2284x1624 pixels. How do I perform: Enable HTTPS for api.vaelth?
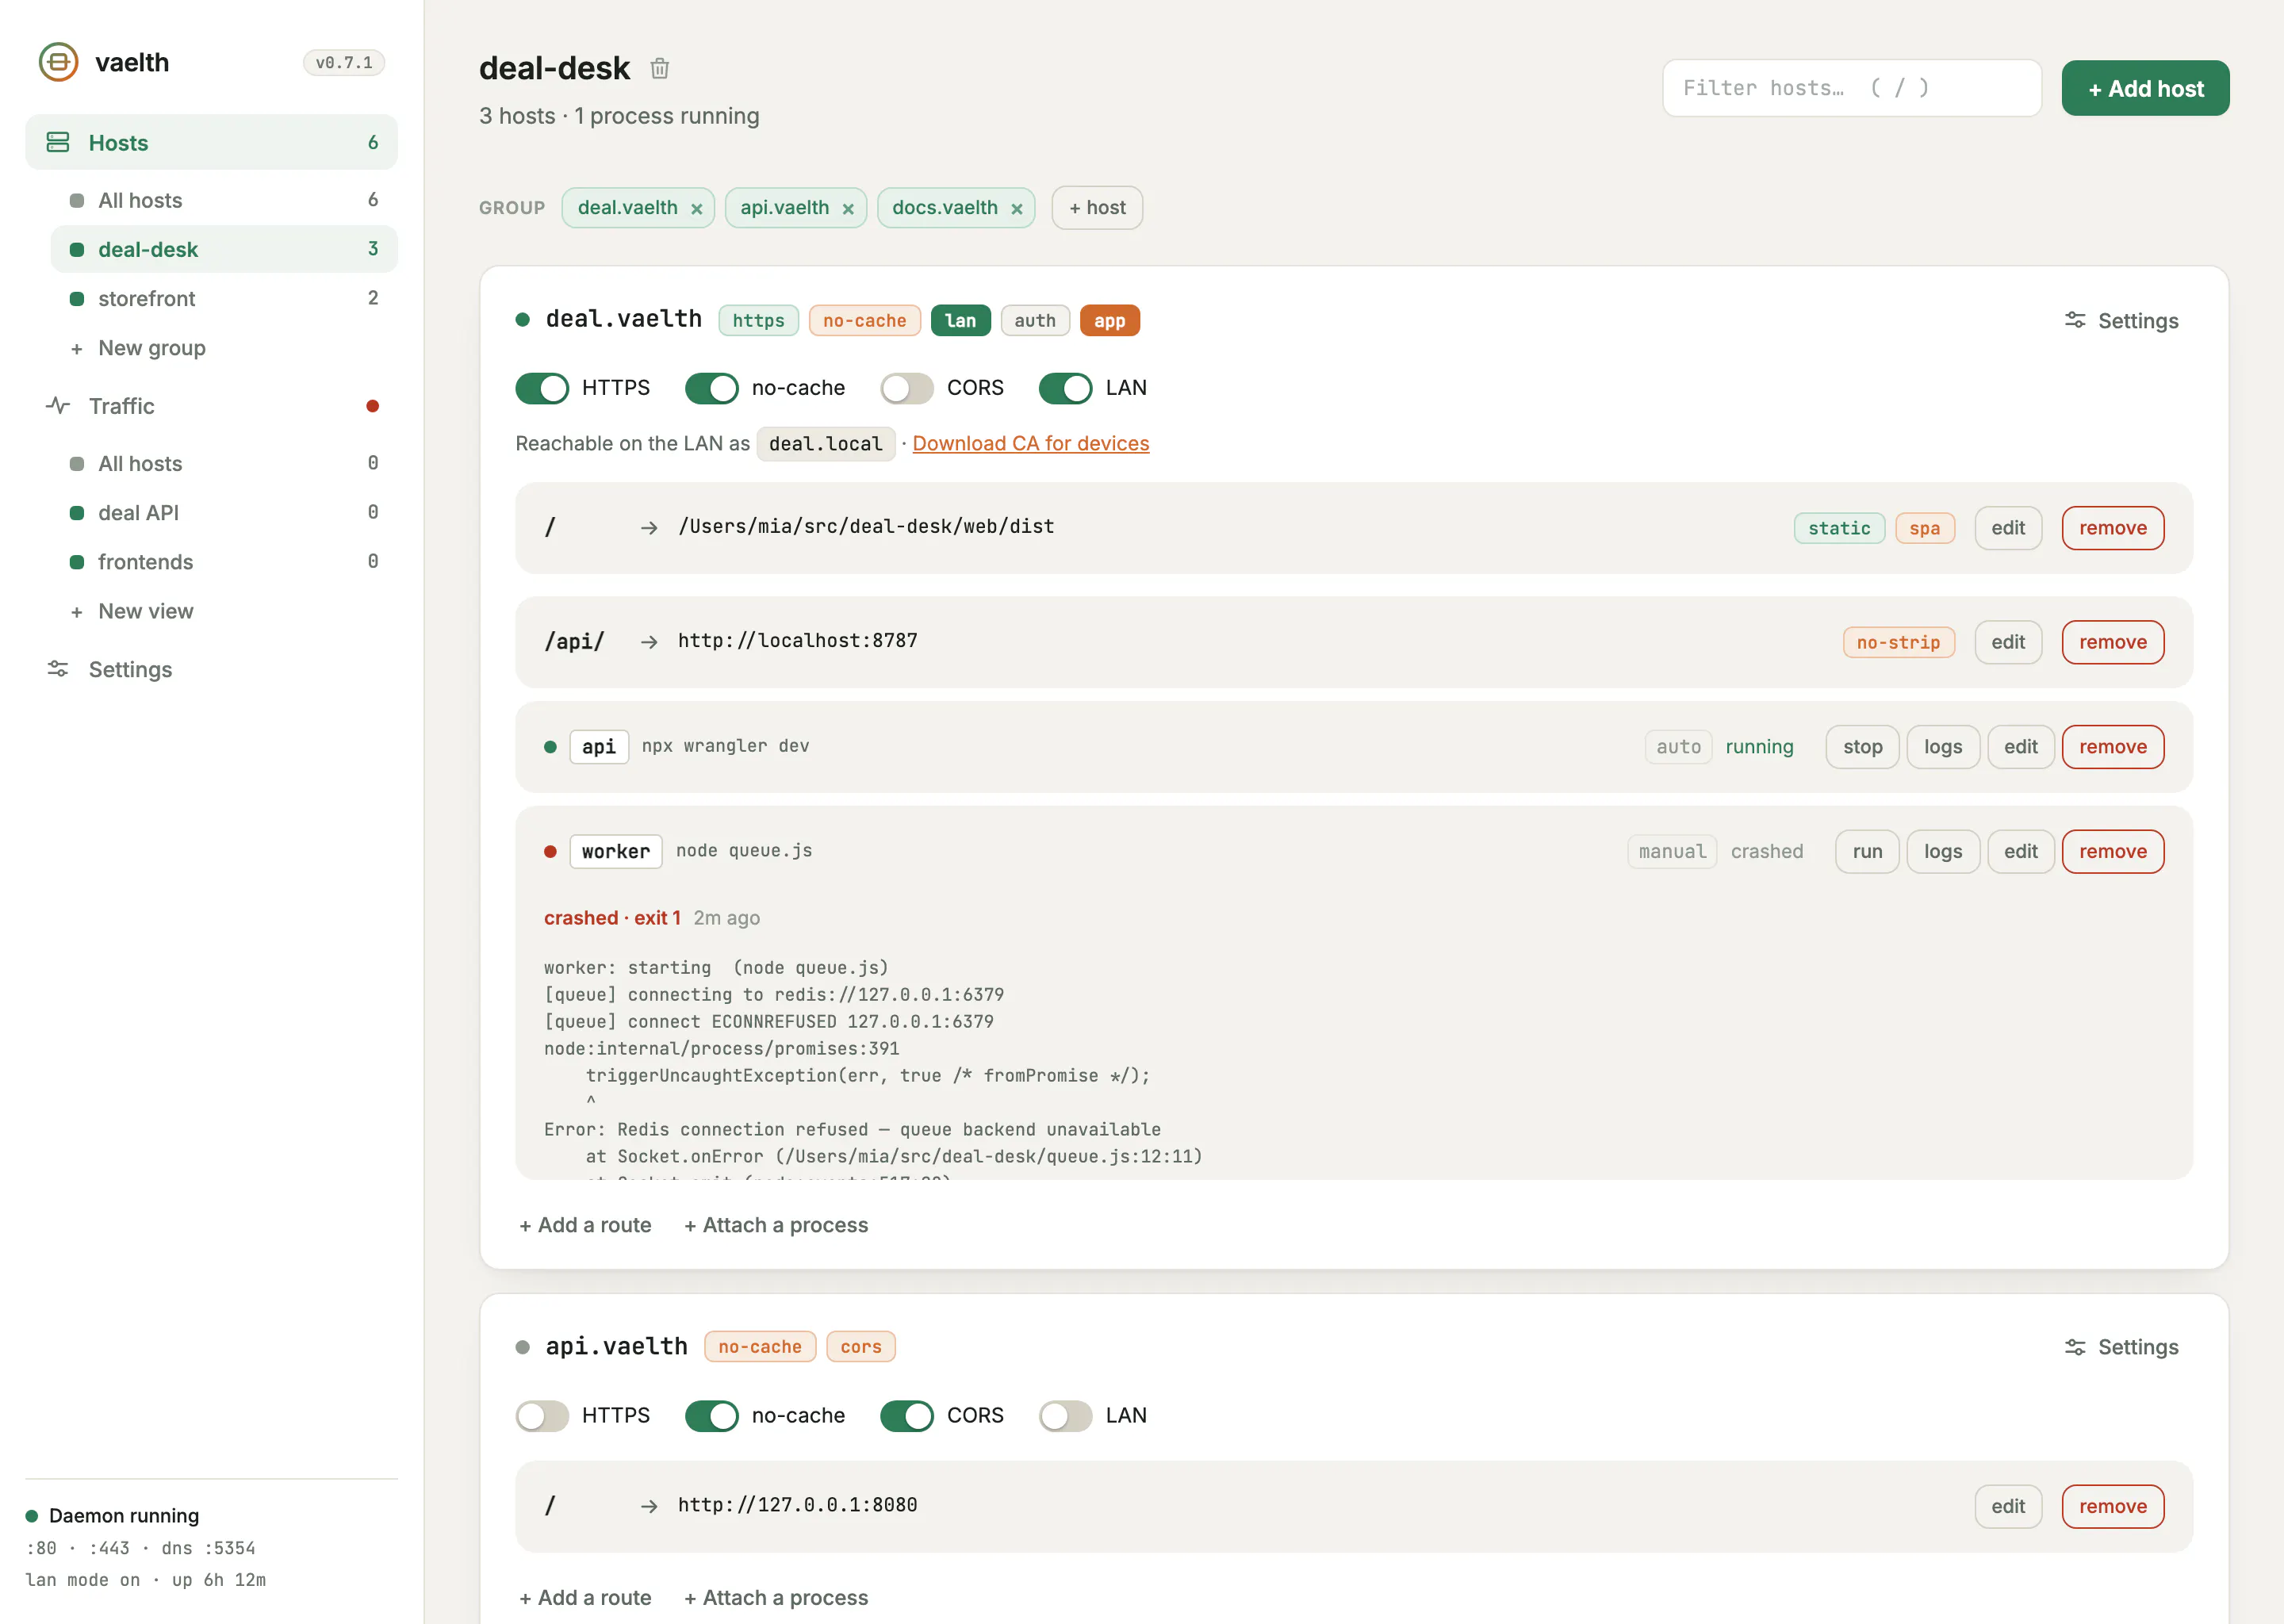[542, 1416]
